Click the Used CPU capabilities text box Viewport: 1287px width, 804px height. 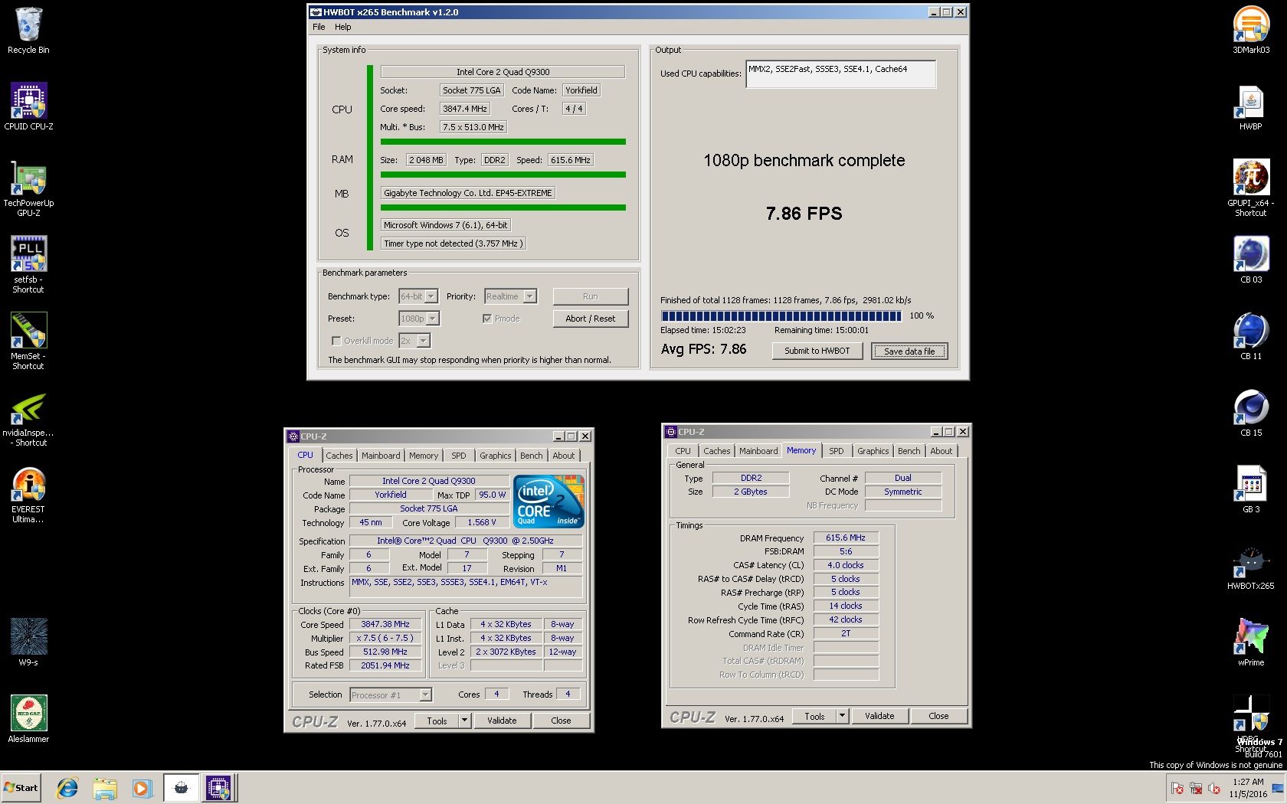840,74
